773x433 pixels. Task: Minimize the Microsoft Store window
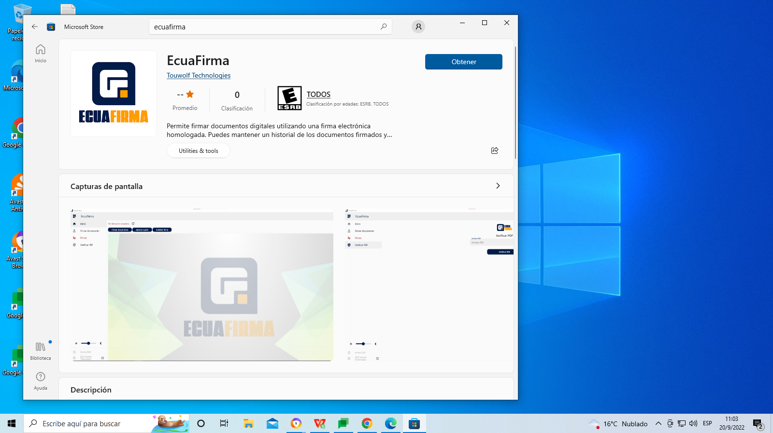click(462, 23)
